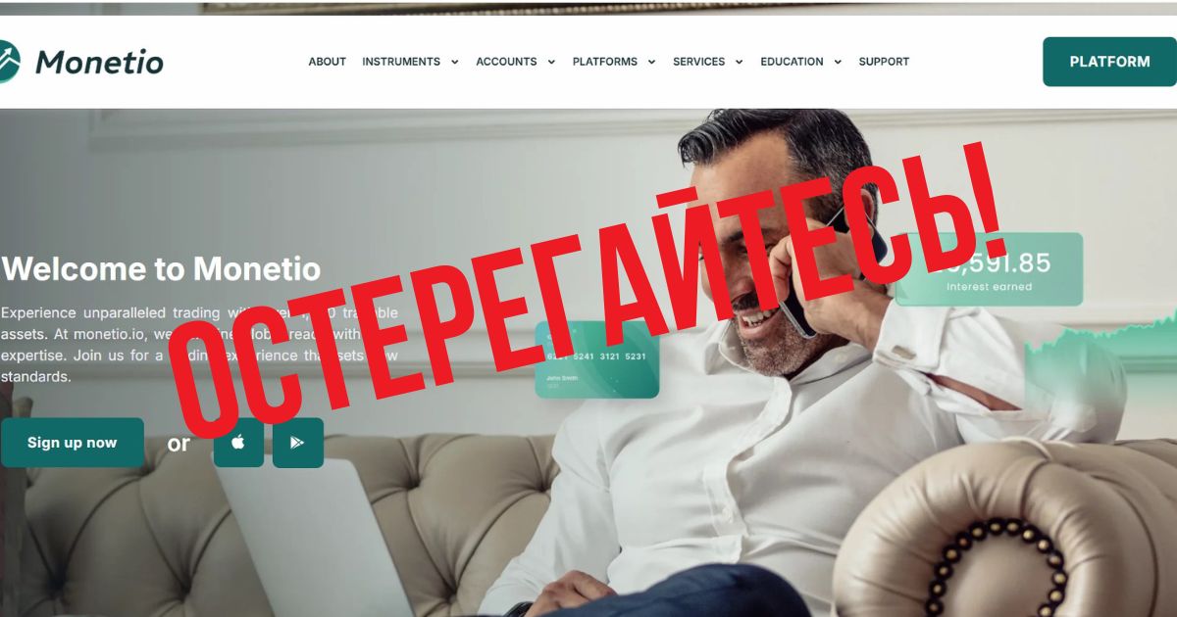Open the About menu item
This screenshot has height=617, width=1177.
327,62
